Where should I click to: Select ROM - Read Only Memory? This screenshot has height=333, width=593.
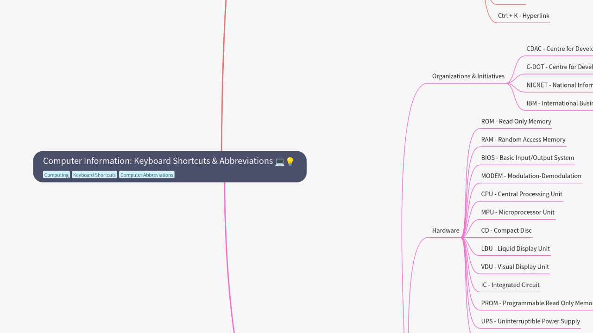coord(516,121)
